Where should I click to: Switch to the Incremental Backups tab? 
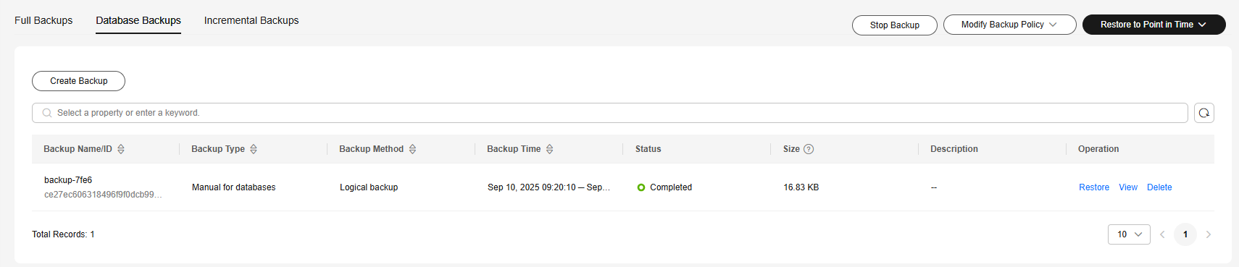pyautogui.click(x=251, y=20)
